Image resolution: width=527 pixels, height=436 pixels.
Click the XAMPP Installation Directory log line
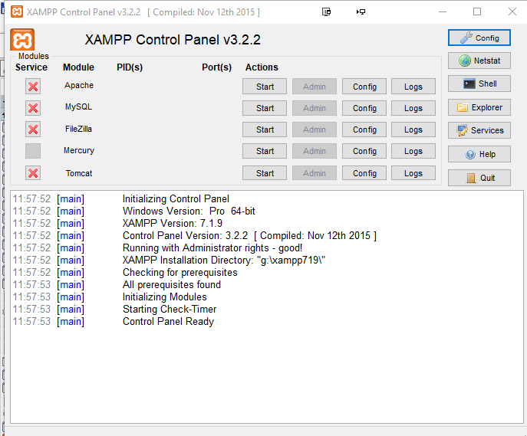(x=224, y=260)
